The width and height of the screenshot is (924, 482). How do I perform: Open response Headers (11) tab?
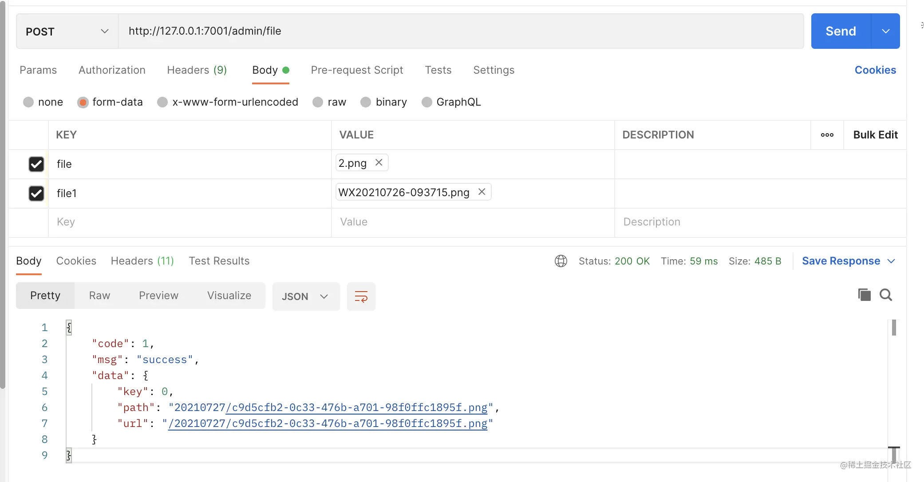click(x=142, y=261)
